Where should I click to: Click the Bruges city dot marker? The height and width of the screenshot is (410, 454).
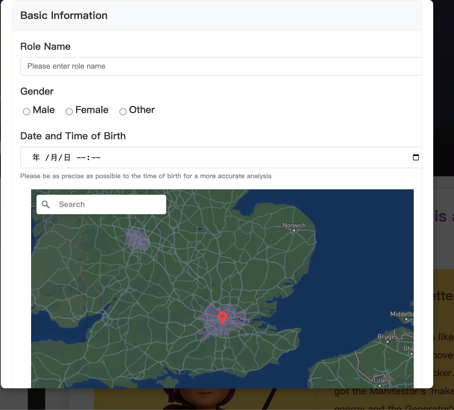(388, 342)
